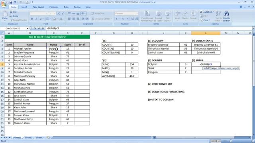Switch to the View tab
The width and height of the screenshot is (255, 143).
pyautogui.click(x=88, y=7)
